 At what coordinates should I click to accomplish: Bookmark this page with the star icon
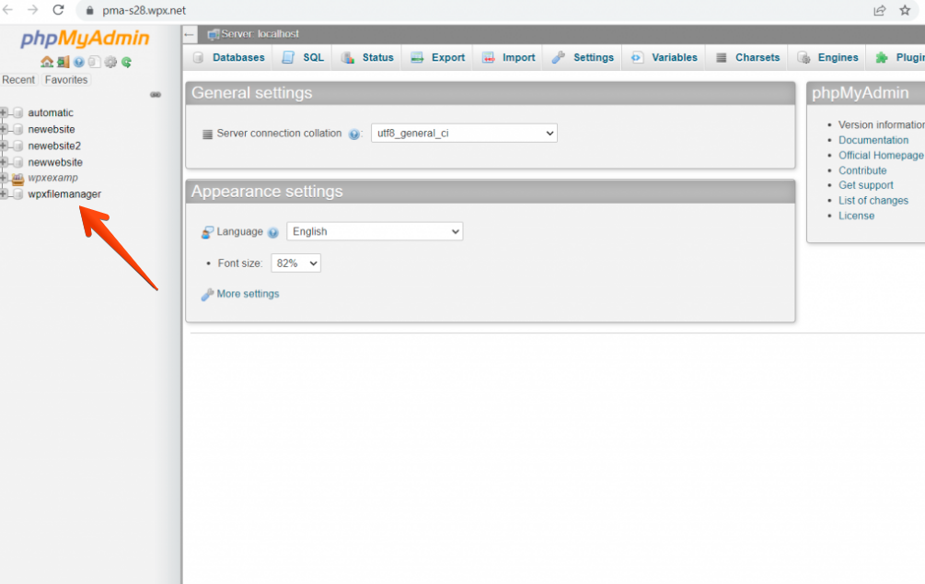[905, 10]
